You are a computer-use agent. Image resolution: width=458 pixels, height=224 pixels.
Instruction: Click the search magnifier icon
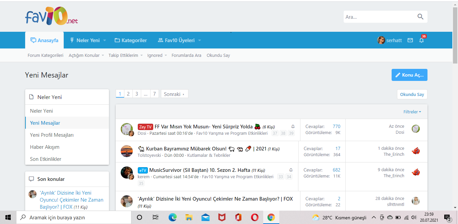(420, 17)
